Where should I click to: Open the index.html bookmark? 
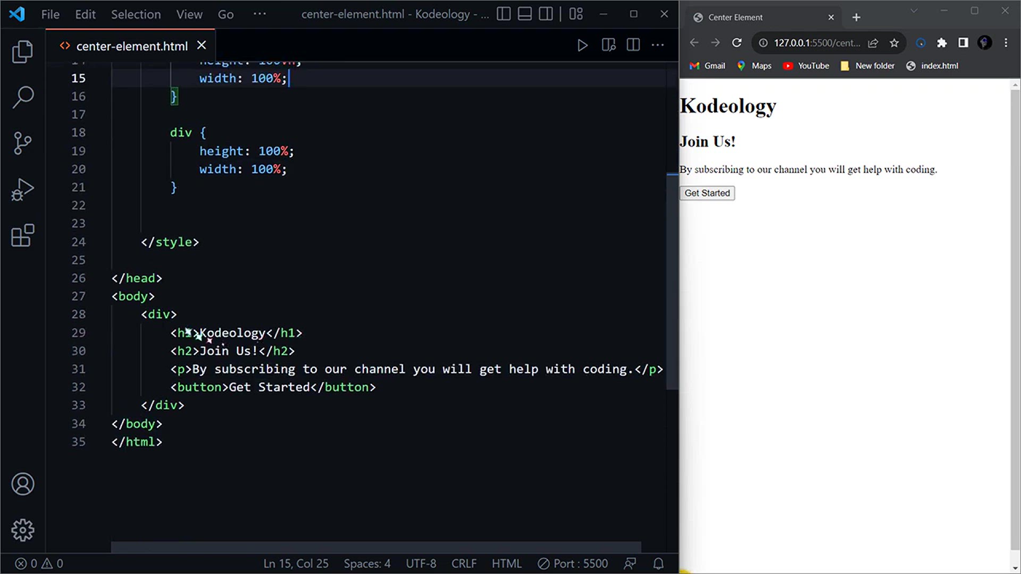click(x=932, y=66)
